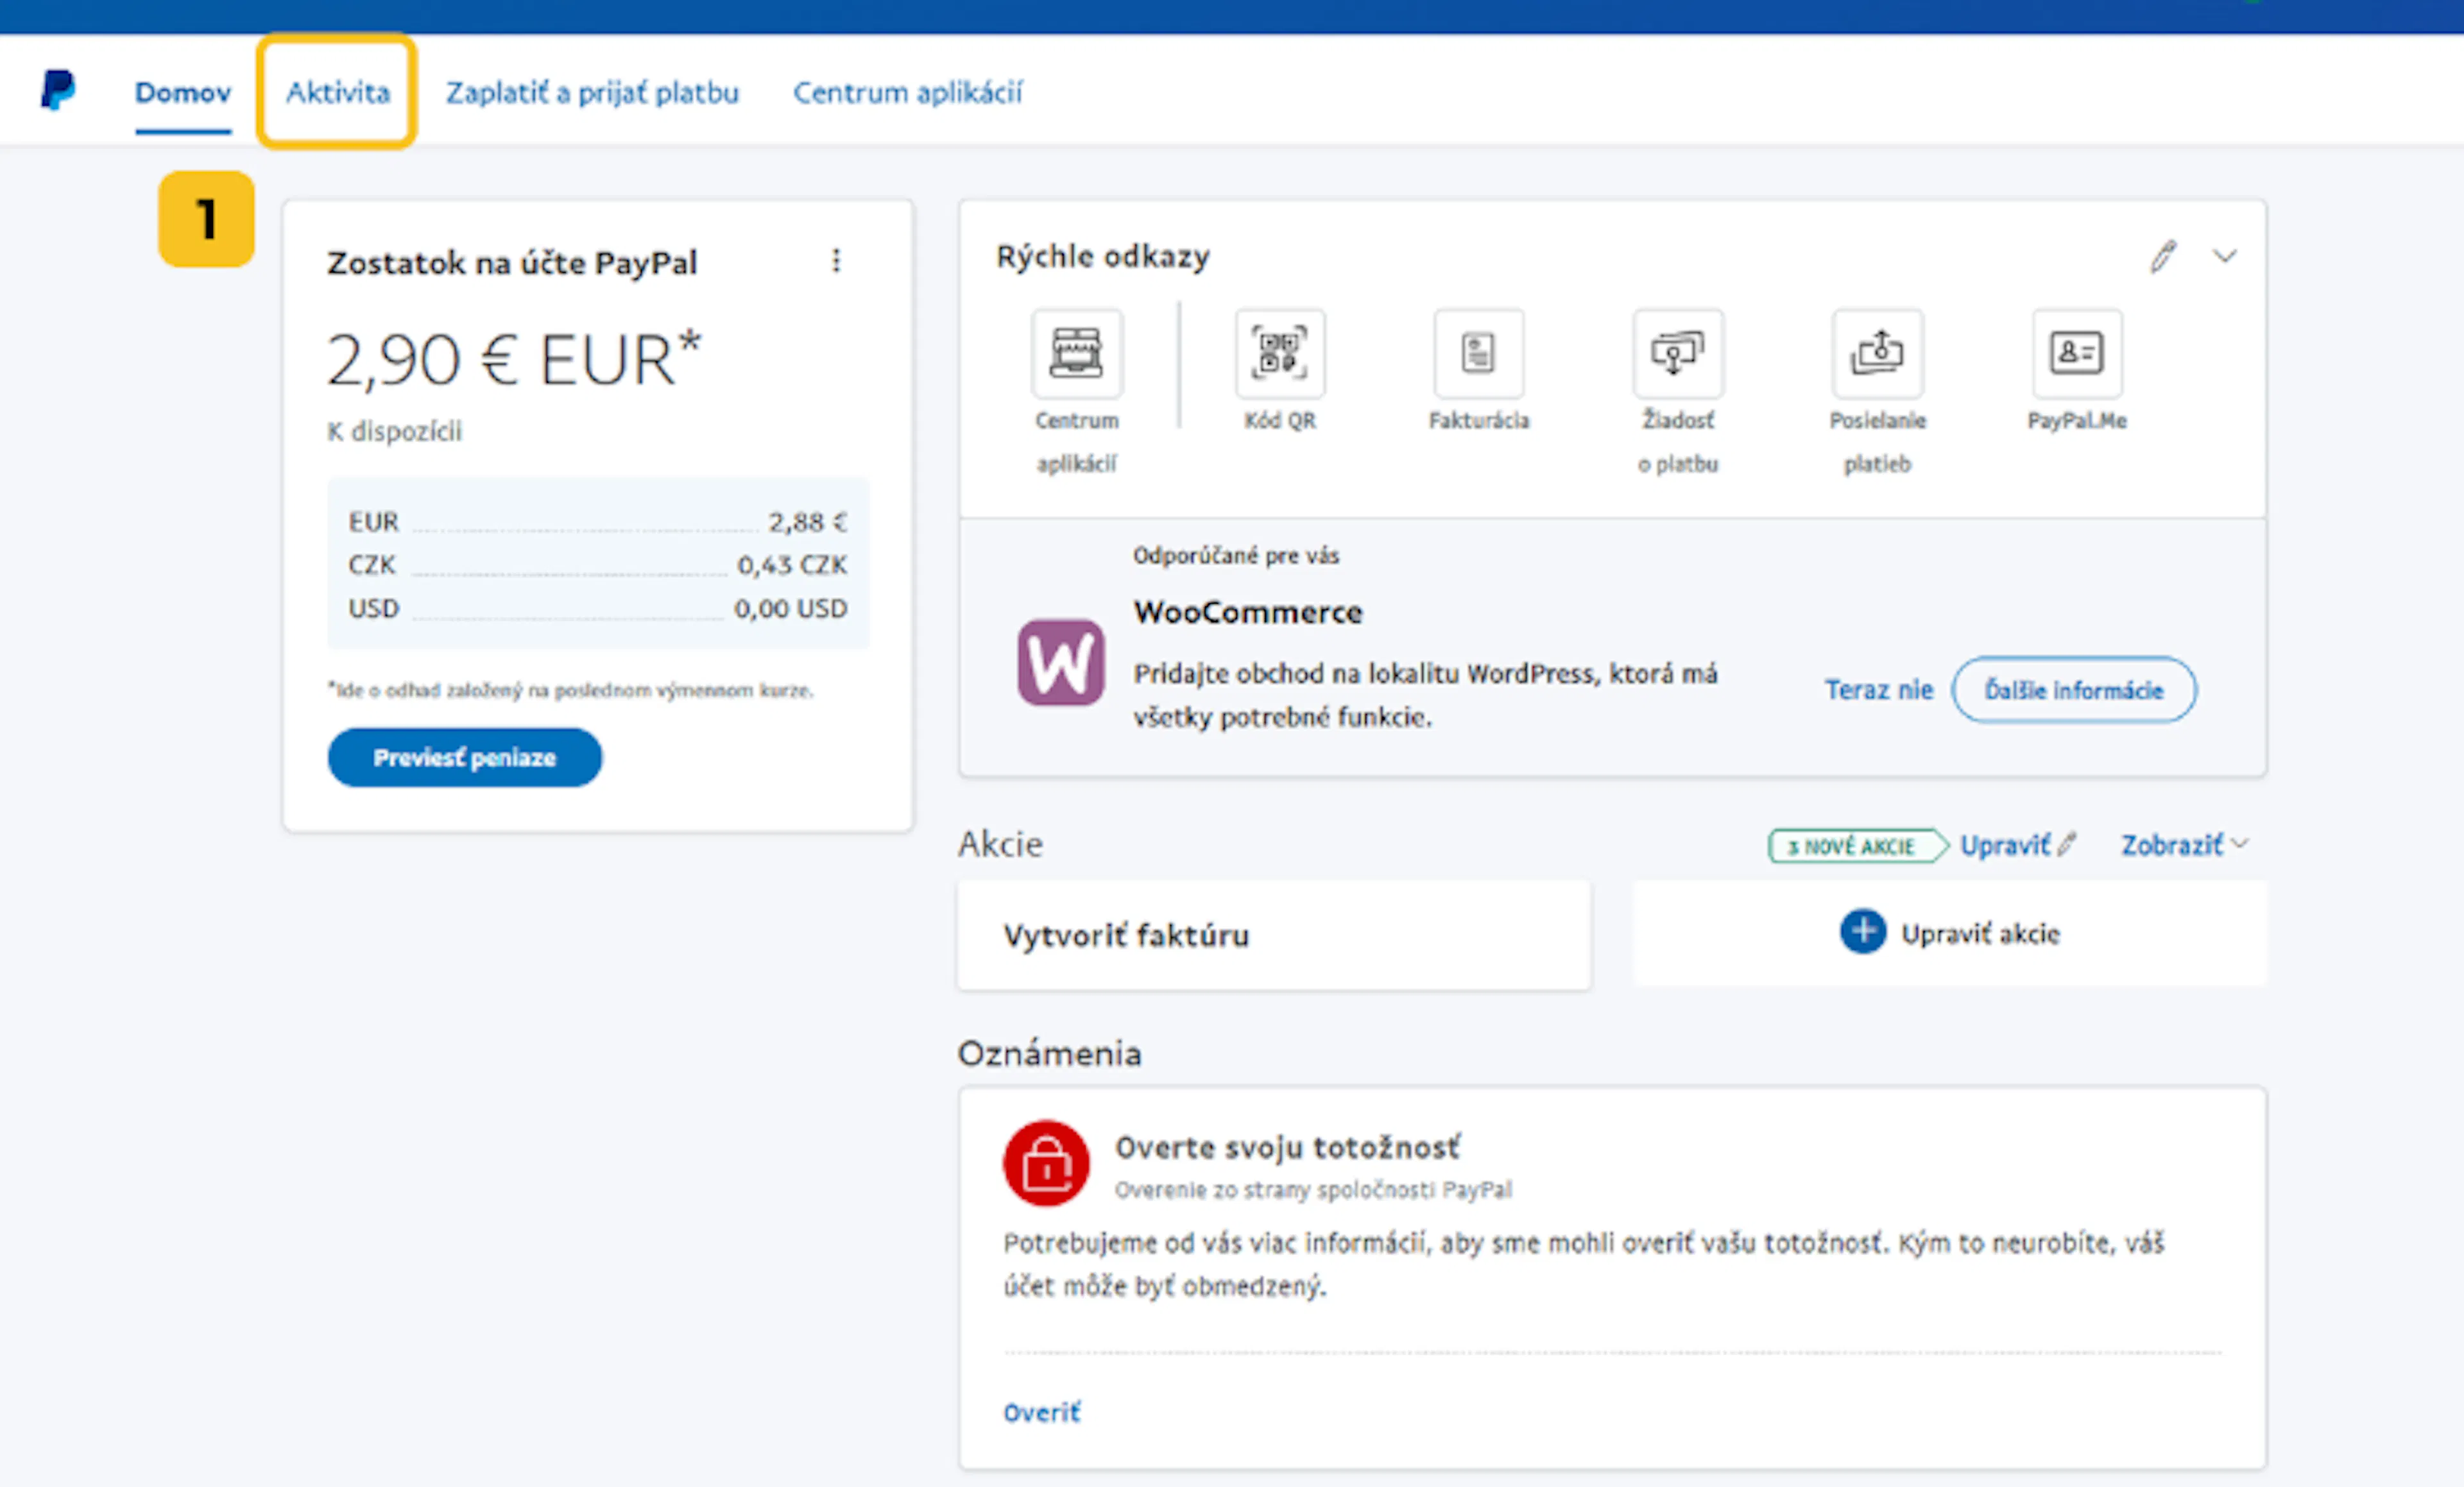2464x1487 pixels.
Task: Click the WooCommerce logo icon
Action: [x=1061, y=663]
